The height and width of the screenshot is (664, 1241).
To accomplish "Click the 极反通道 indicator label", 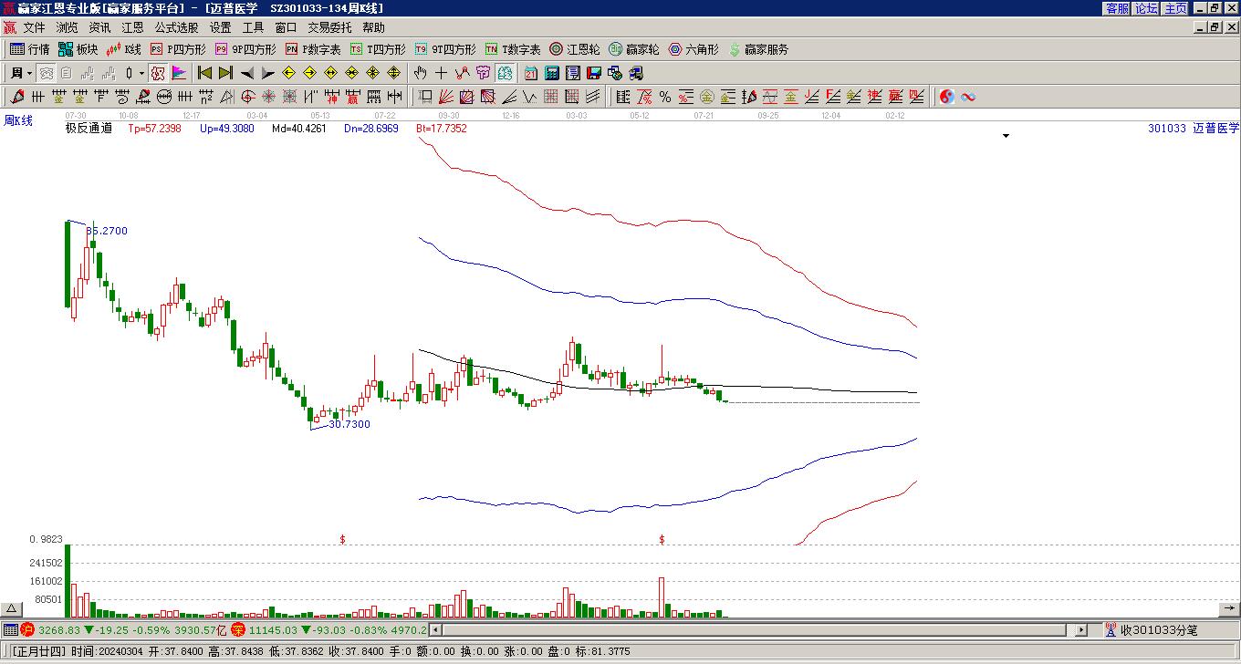I will [x=89, y=129].
